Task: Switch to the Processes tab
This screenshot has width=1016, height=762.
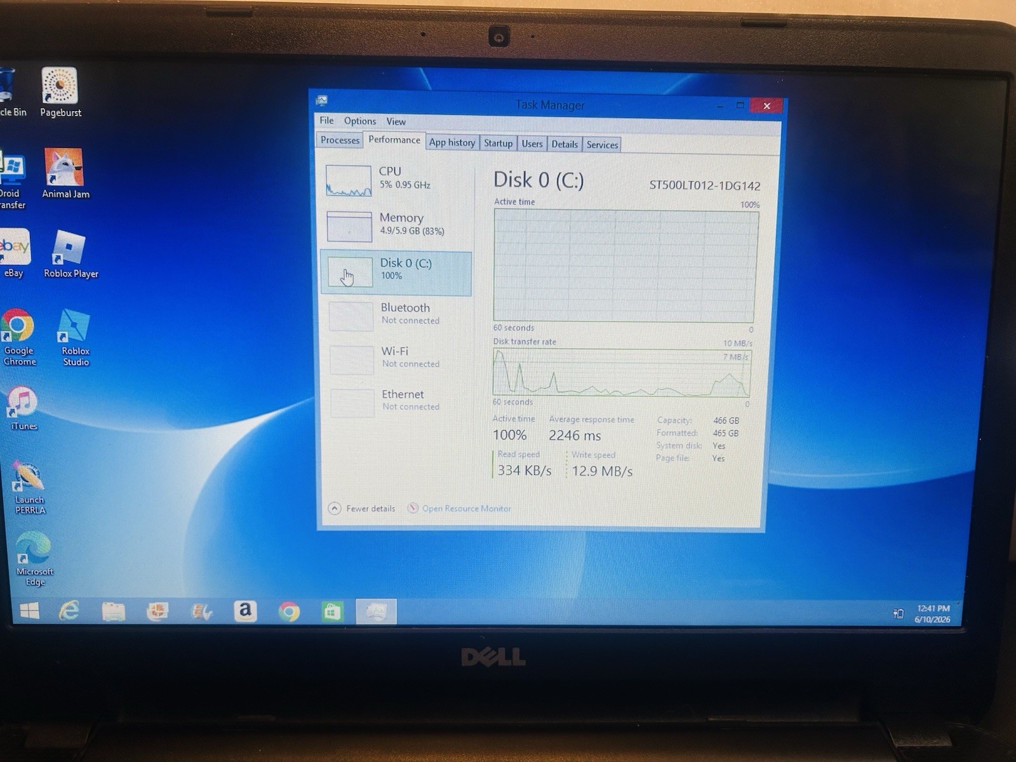Action: click(x=340, y=140)
